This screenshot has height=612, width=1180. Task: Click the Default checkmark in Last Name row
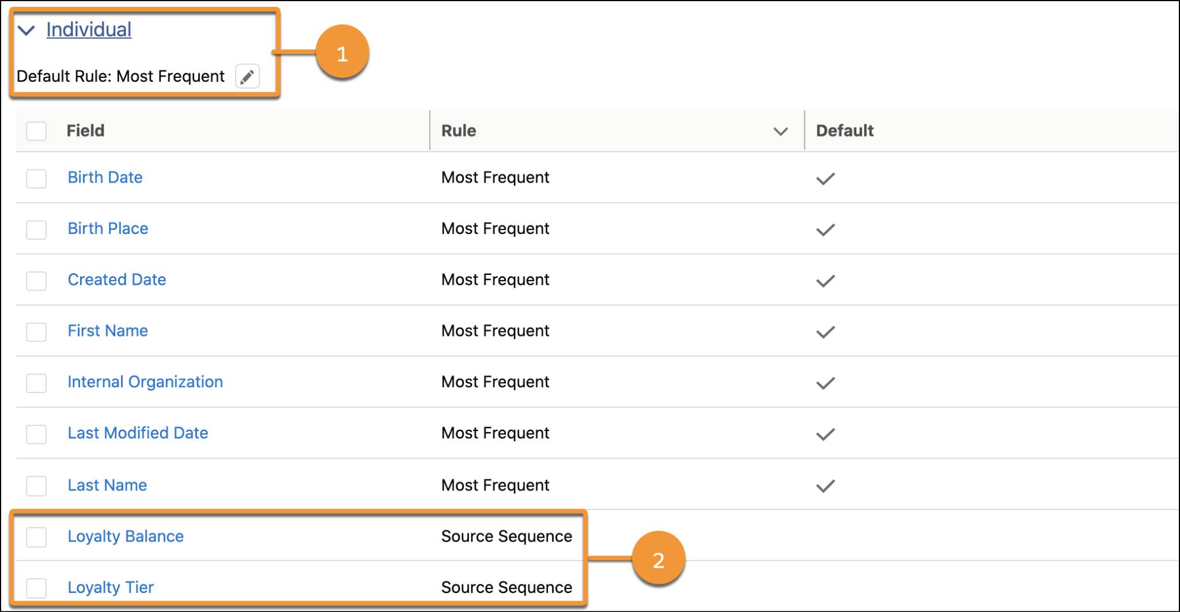tap(825, 486)
